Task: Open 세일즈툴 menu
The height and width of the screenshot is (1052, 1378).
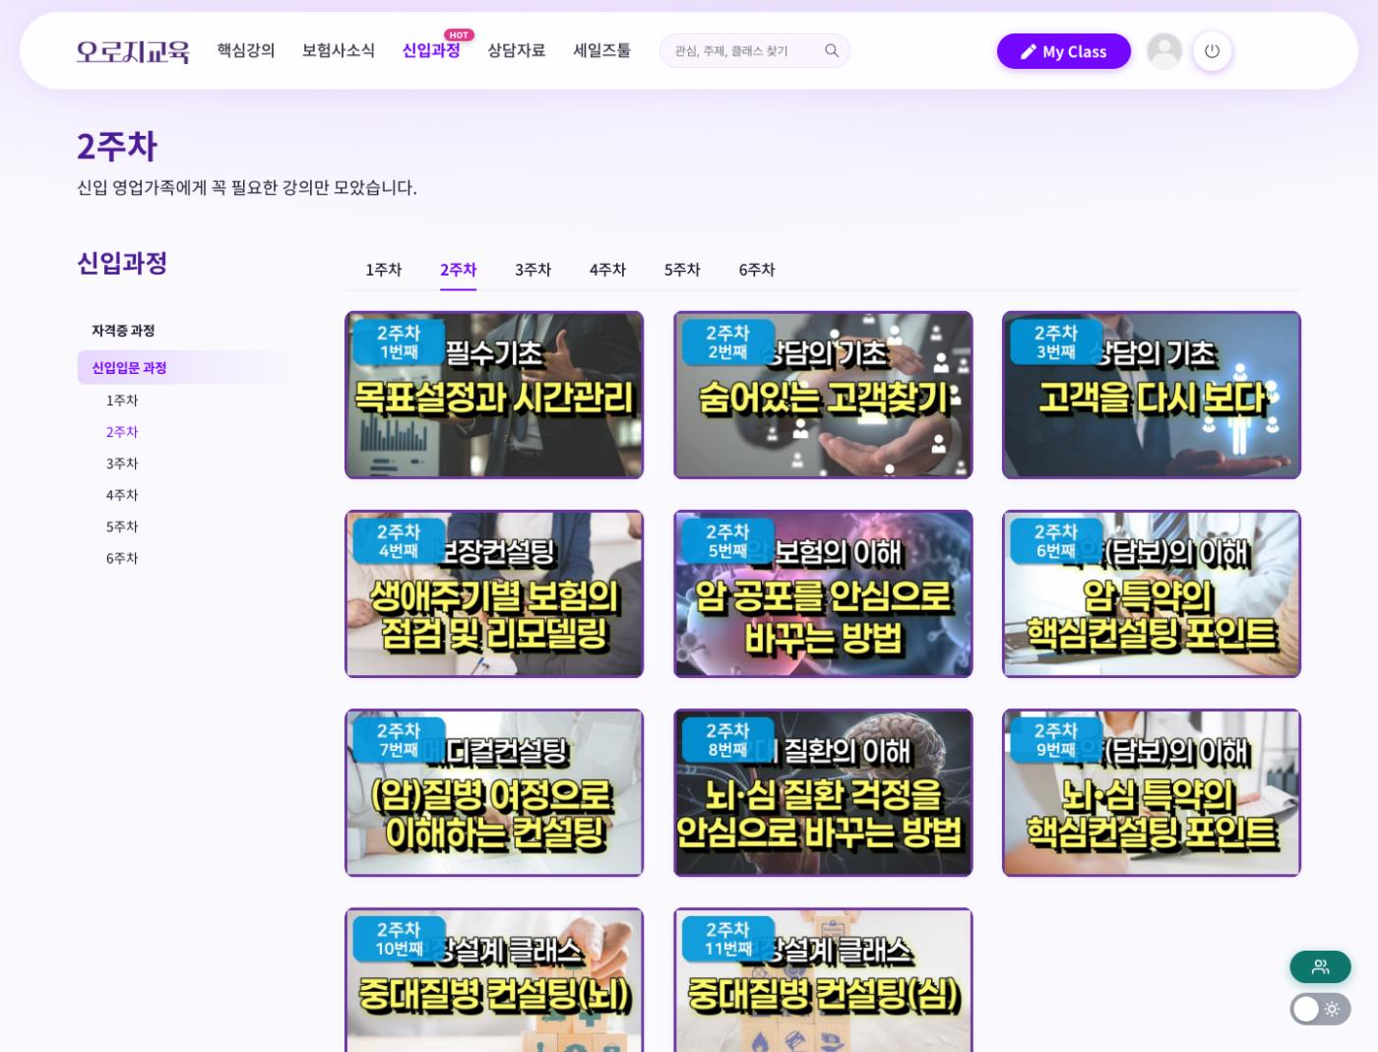Action: 601,50
